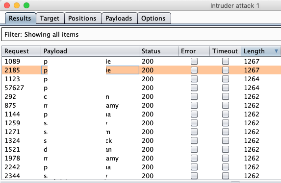This screenshot has height=183, width=281.
Task: Sort by the Status column header
Action: coord(158,51)
